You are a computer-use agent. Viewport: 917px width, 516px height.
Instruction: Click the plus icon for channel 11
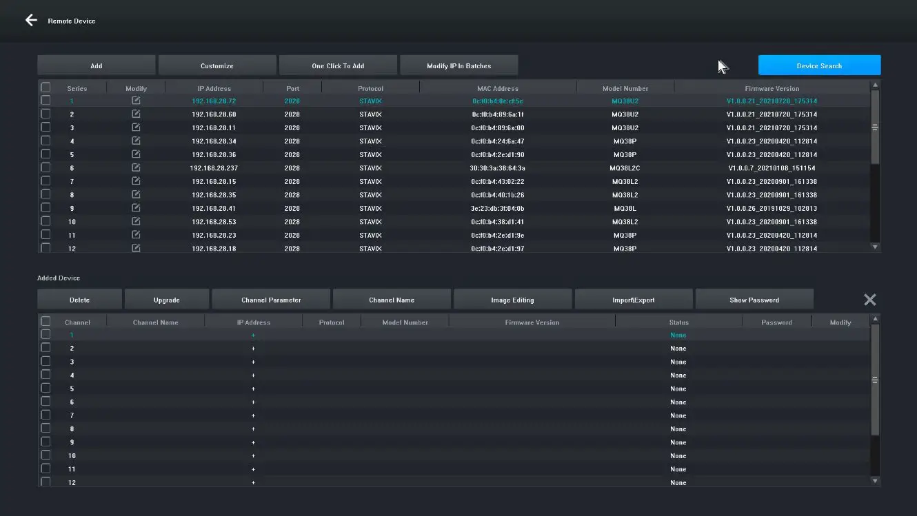click(254, 469)
